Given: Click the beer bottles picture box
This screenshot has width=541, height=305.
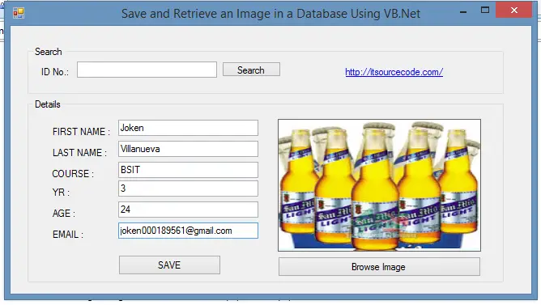Looking at the screenshot, I should click(379, 185).
